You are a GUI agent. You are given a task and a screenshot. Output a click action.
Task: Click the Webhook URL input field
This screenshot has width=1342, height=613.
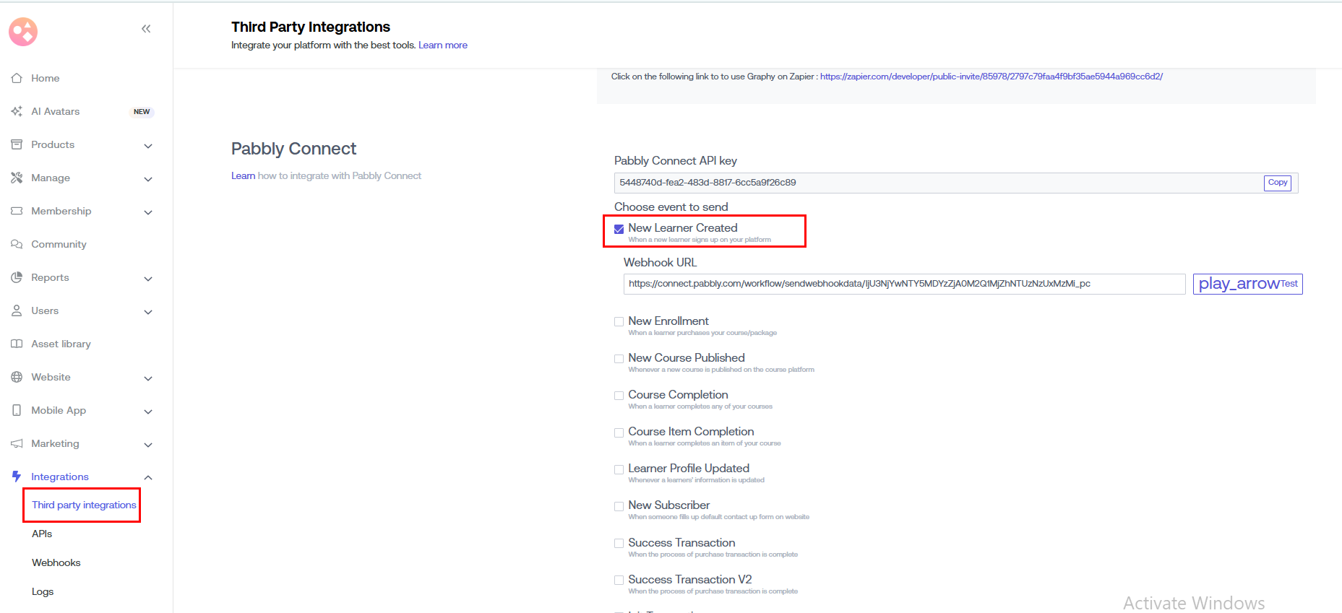[x=903, y=284]
